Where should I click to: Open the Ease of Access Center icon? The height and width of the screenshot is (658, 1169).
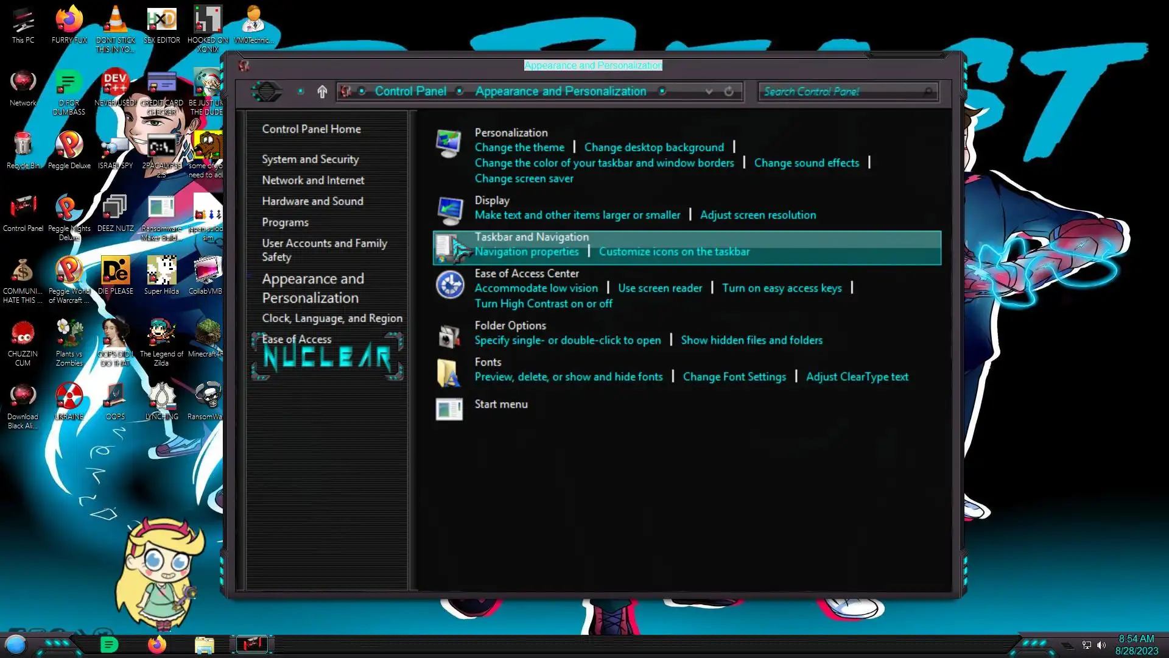(x=450, y=285)
